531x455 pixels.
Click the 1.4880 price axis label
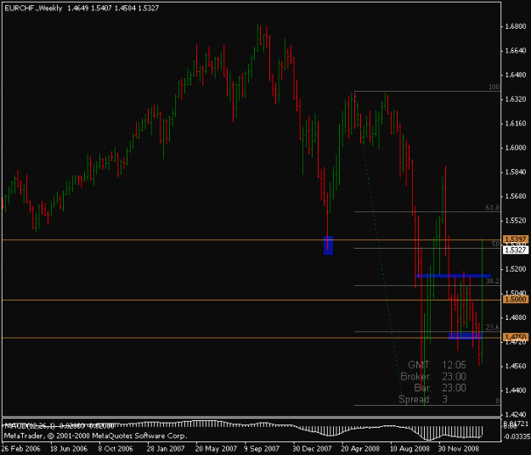516,317
